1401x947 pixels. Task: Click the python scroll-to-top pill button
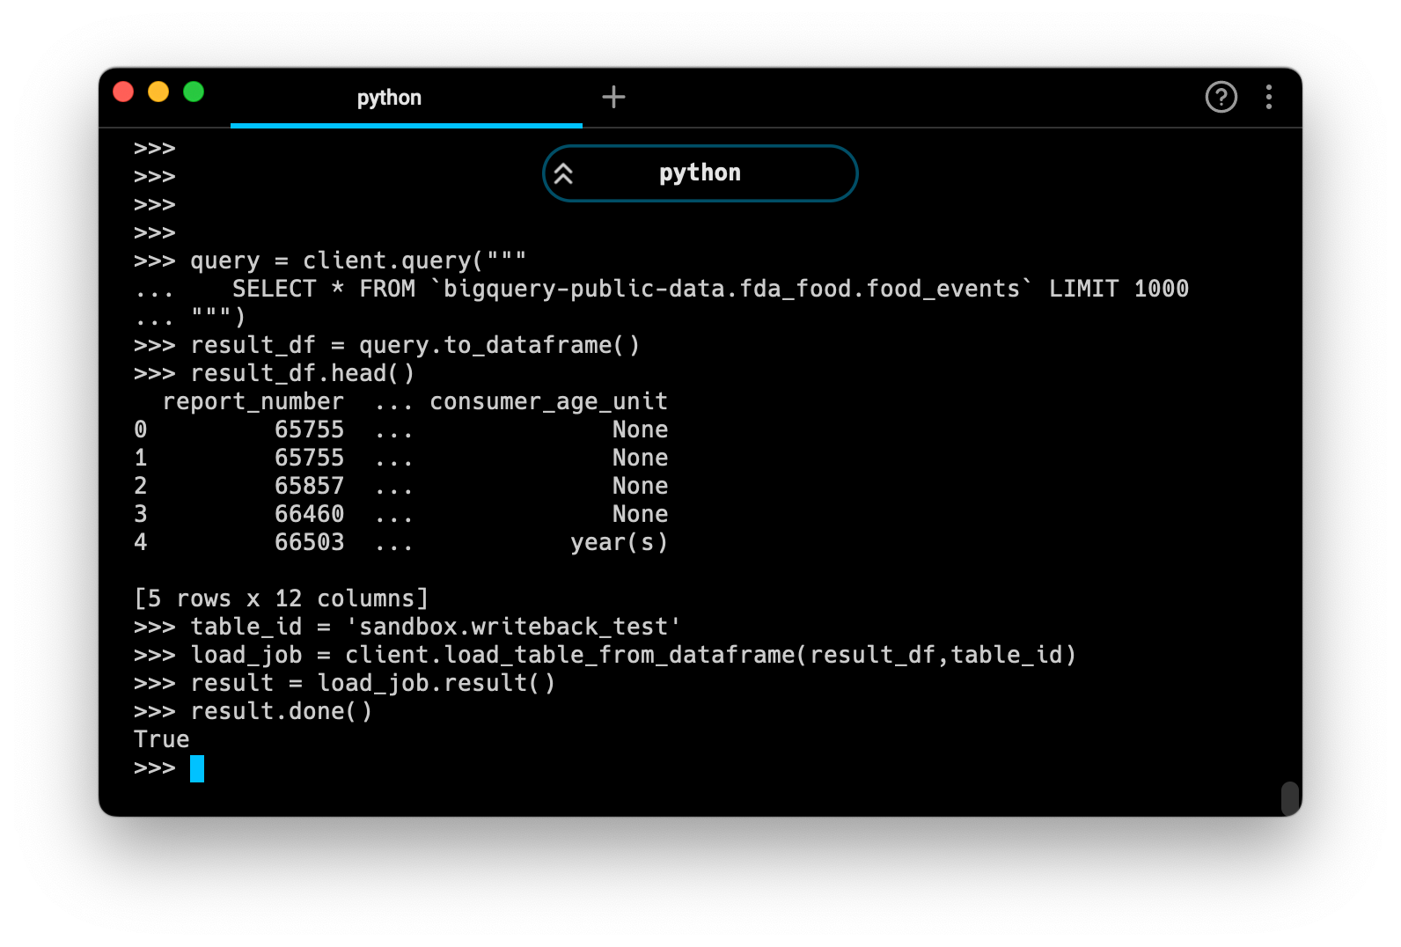pos(700,173)
